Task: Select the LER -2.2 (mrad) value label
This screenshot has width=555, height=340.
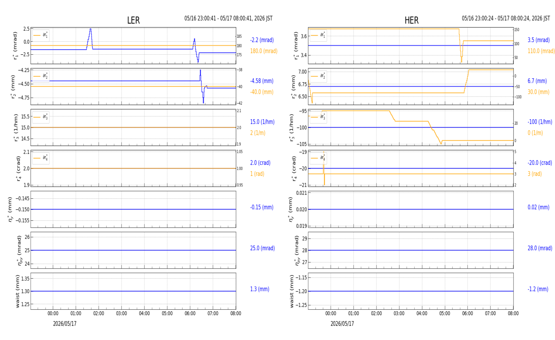Action: (262, 40)
